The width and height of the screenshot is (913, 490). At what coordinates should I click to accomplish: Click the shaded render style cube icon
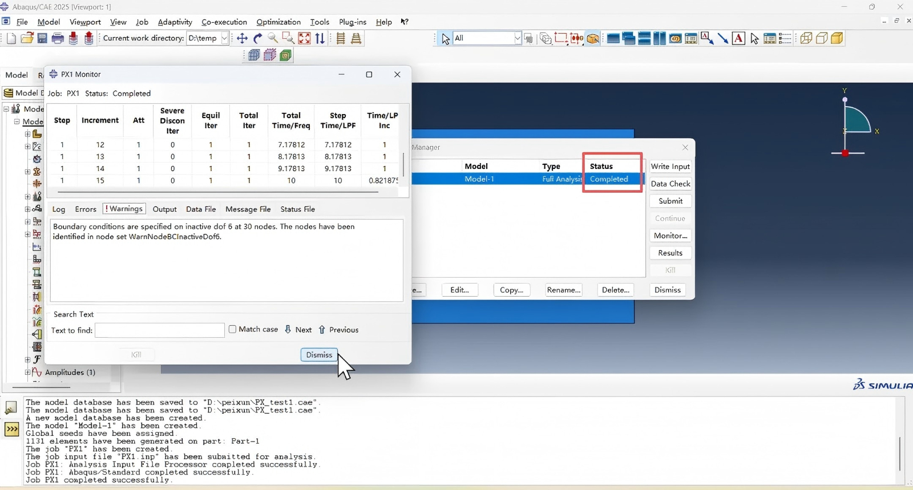[x=837, y=38]
